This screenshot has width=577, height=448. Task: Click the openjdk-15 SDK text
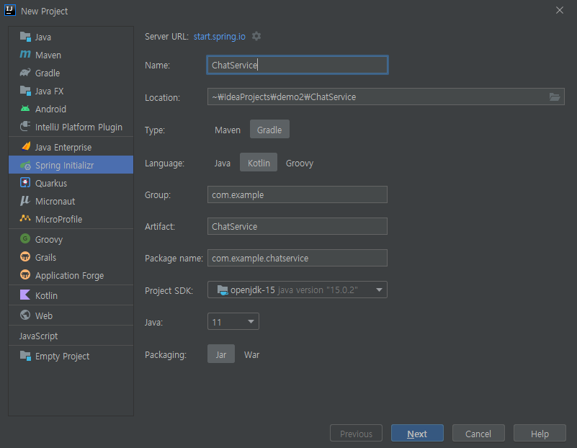click(253, 290)
